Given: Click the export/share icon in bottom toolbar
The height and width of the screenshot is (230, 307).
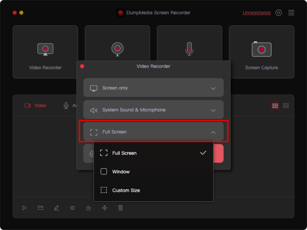Looking at the screenshot, I should point(89,208).
